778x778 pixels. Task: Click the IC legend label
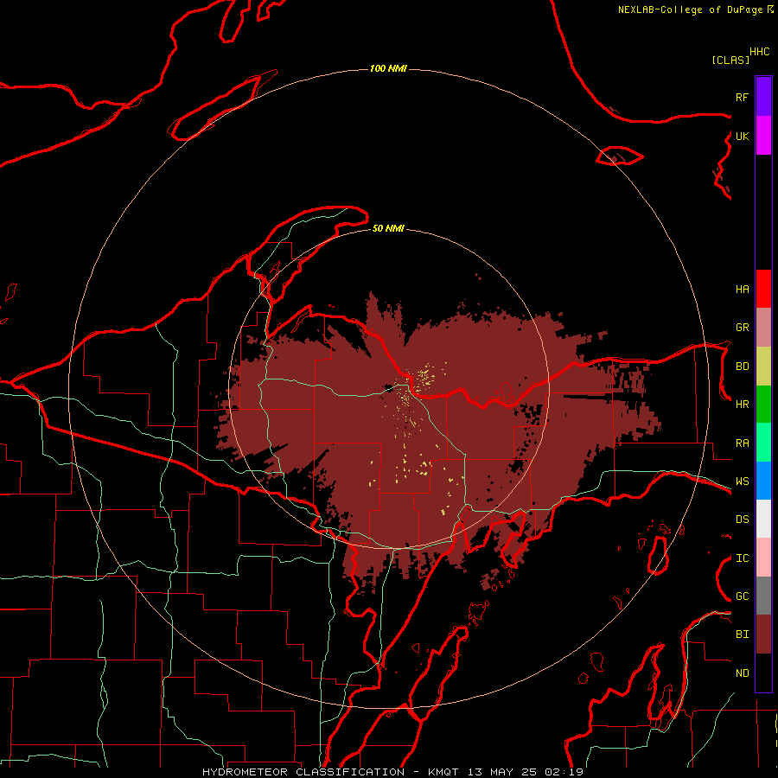[x=742, y=558]
